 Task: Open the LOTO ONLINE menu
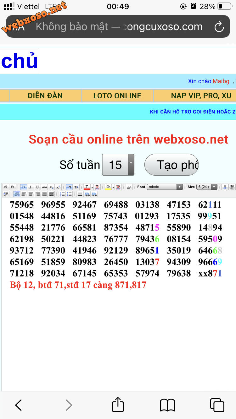(x=117, y=96)
